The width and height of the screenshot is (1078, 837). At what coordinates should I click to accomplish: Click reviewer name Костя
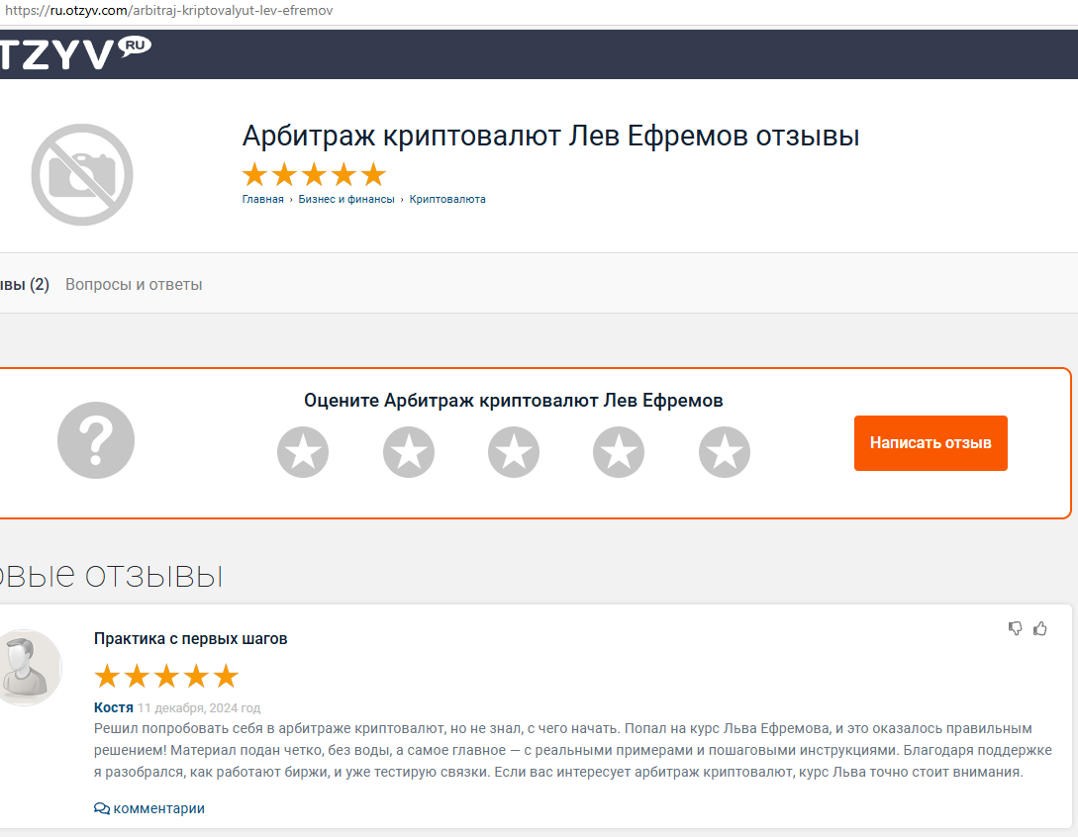pos(113,707)
